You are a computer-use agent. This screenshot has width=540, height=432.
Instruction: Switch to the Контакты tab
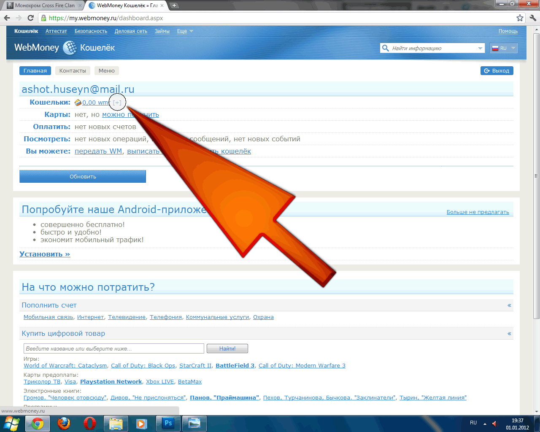[x=73, y=71]
